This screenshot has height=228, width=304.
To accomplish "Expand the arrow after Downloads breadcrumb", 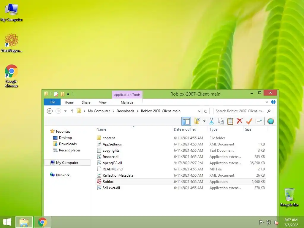I will coord(138,111).
